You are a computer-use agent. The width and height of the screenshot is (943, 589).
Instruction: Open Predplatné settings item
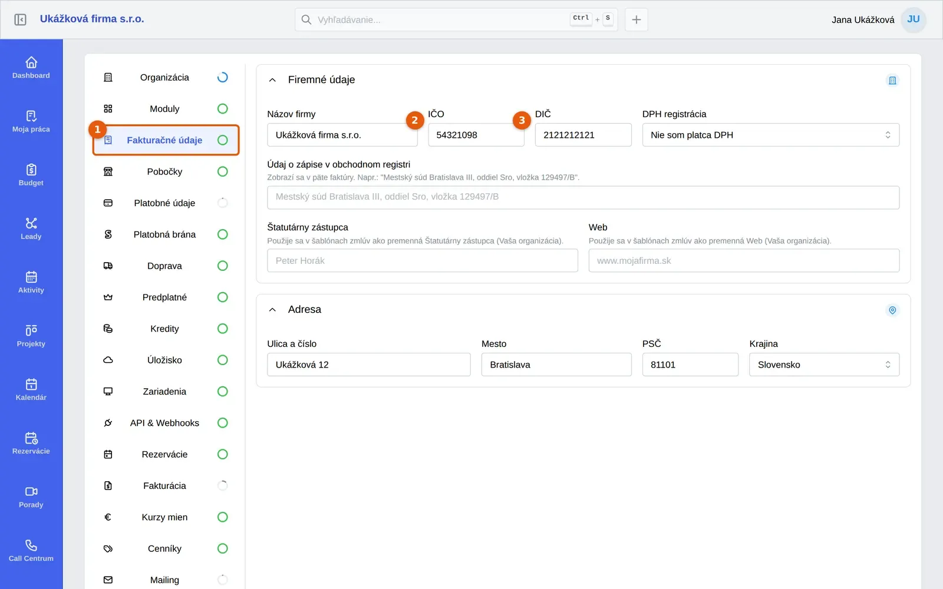(166, 297)
